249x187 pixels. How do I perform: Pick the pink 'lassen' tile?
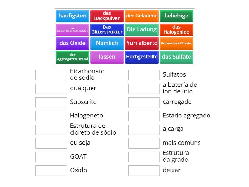click(x=107, y=57)
